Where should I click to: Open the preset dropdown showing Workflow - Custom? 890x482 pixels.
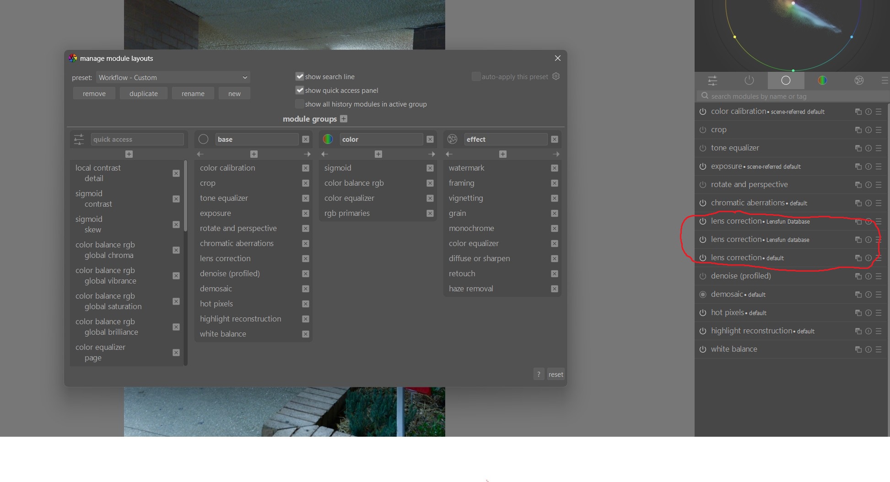(x=172, y=77)
